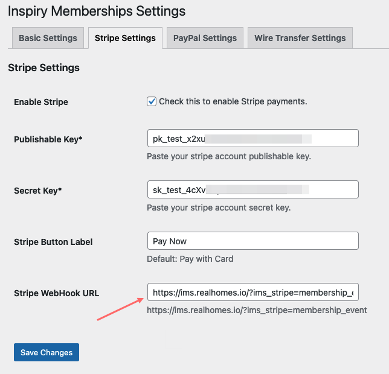Click the 'Stripe Button Label' row label
This screenshot has width=389, height=374.
[53, 242]
